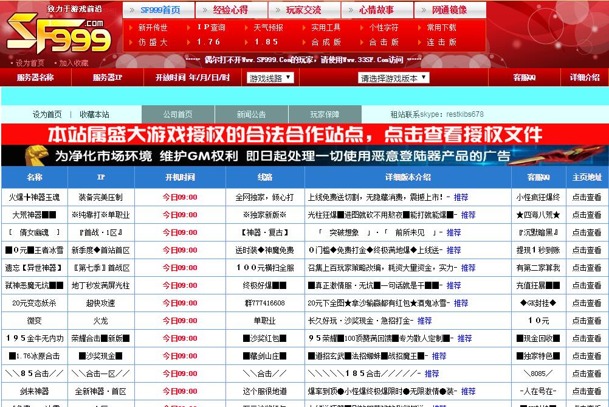Open the 新开传世 link

(x=153, y=27)
